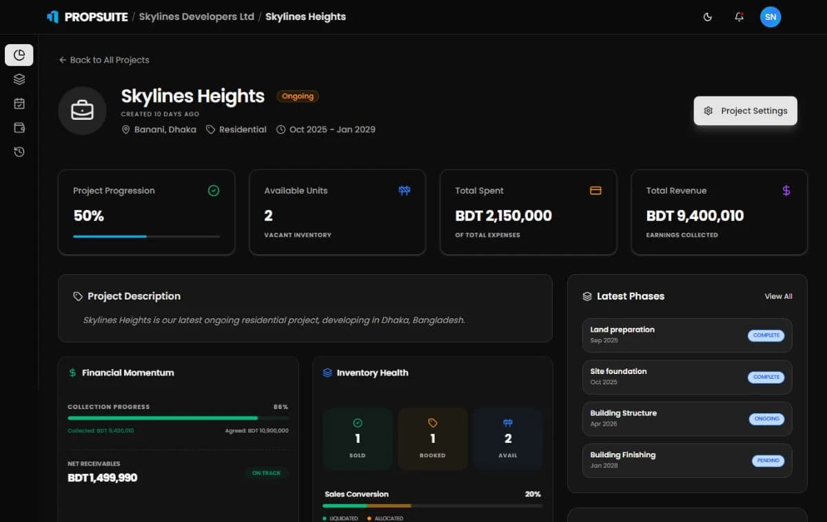The image size is (827, 522).
Task: Open the wallet icon in sidebar
Action: 19,127
